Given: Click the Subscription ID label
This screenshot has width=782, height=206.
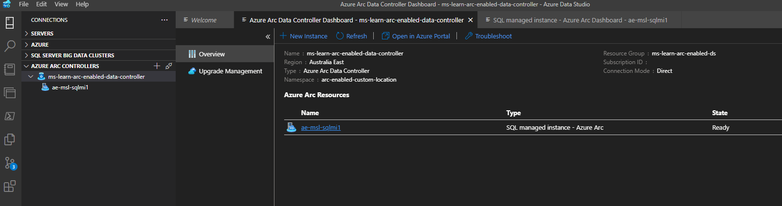Looking at the screenshot, I should [x=623, y=62].
